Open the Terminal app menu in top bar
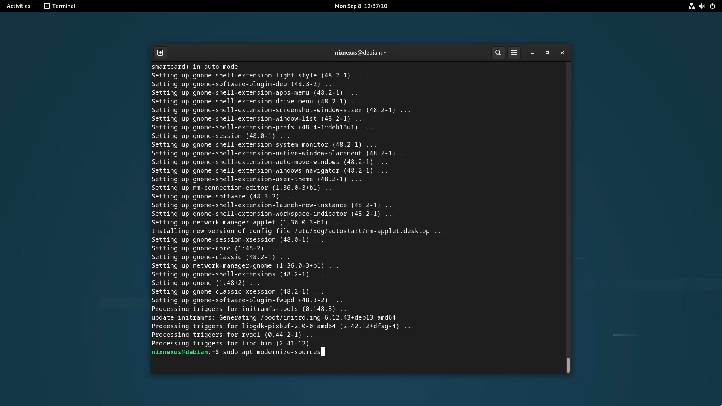 60,6
